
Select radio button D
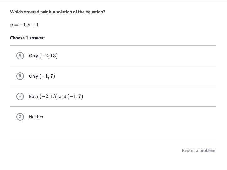[20, 117]
